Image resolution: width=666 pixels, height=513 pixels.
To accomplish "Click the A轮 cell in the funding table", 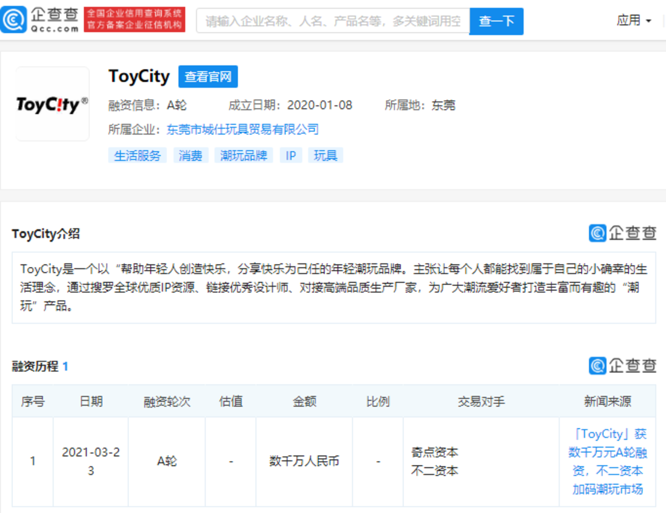I will coord(167,461).
